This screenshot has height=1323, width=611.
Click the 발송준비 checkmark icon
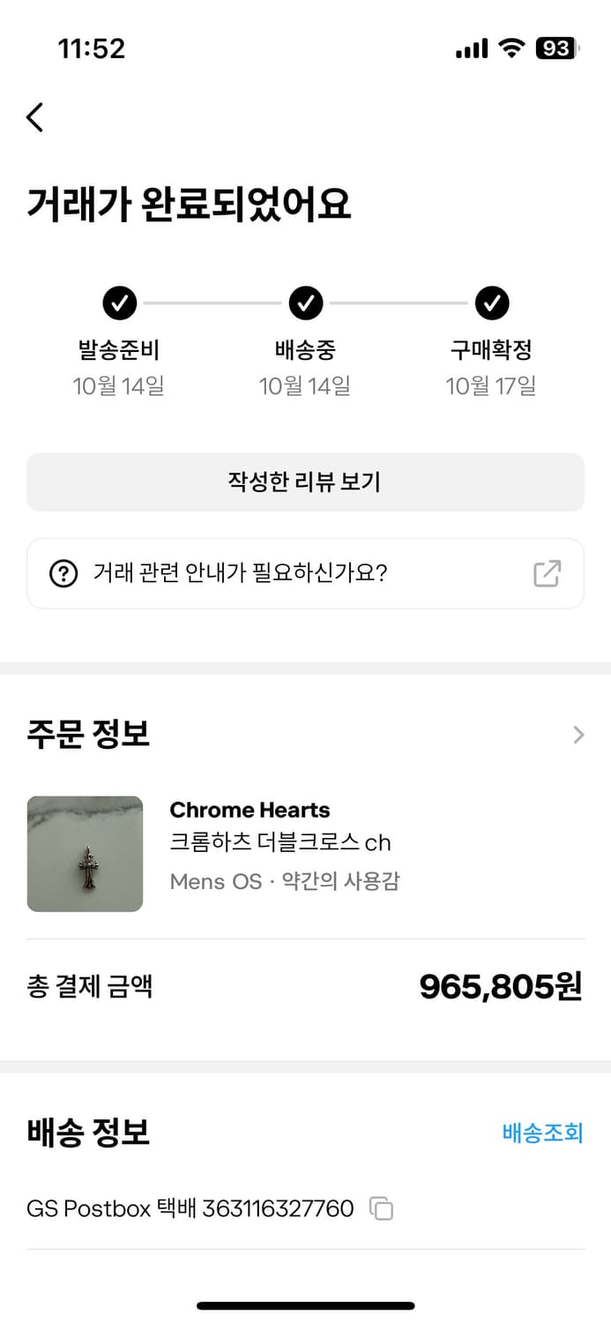pyautogui.click(x=119, y=303)
